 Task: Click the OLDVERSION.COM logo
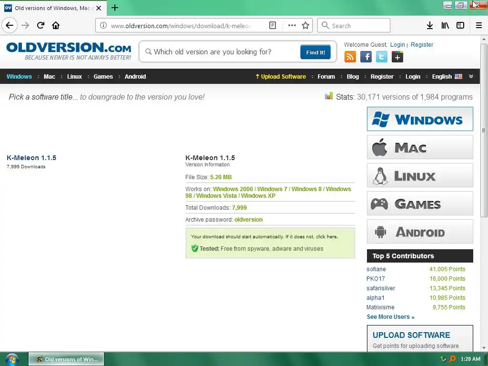(69, 51)
